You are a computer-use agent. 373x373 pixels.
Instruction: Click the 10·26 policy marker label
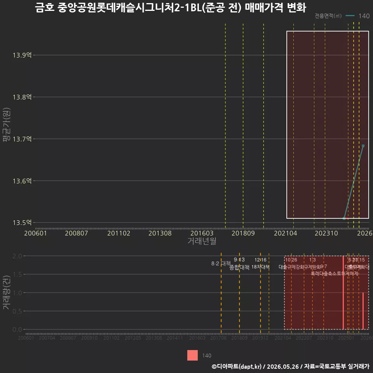coord(291,260)
